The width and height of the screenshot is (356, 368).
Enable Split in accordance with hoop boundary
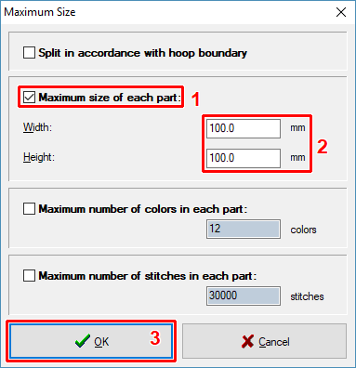click(29, 53)
